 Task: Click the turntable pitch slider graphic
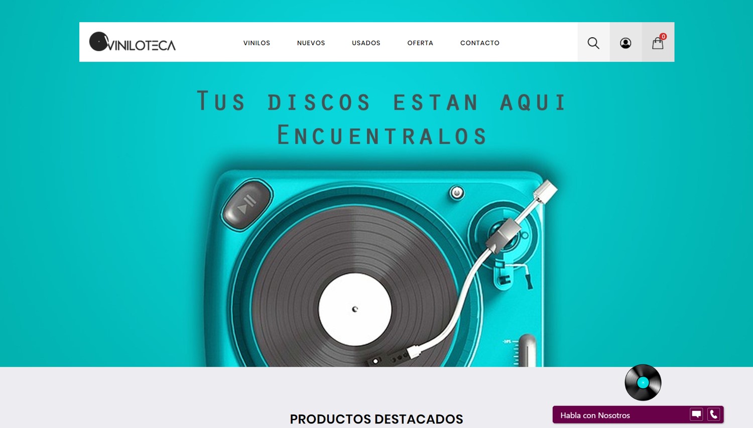click(526, 350)
